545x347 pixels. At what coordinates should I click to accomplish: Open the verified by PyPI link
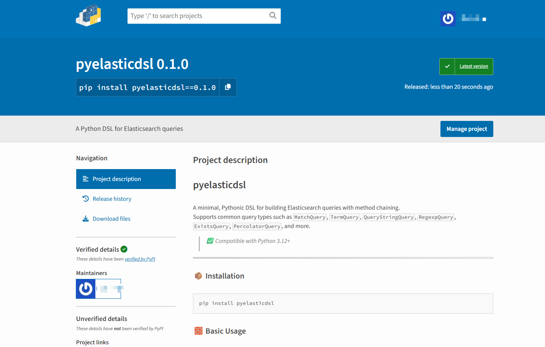140,259
